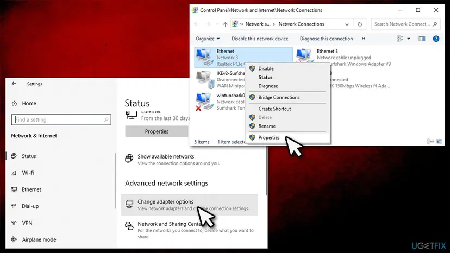This screenshot has width=450, height=253.
Task: Switch to large icons view in status bar
Action: click(439, 141)
